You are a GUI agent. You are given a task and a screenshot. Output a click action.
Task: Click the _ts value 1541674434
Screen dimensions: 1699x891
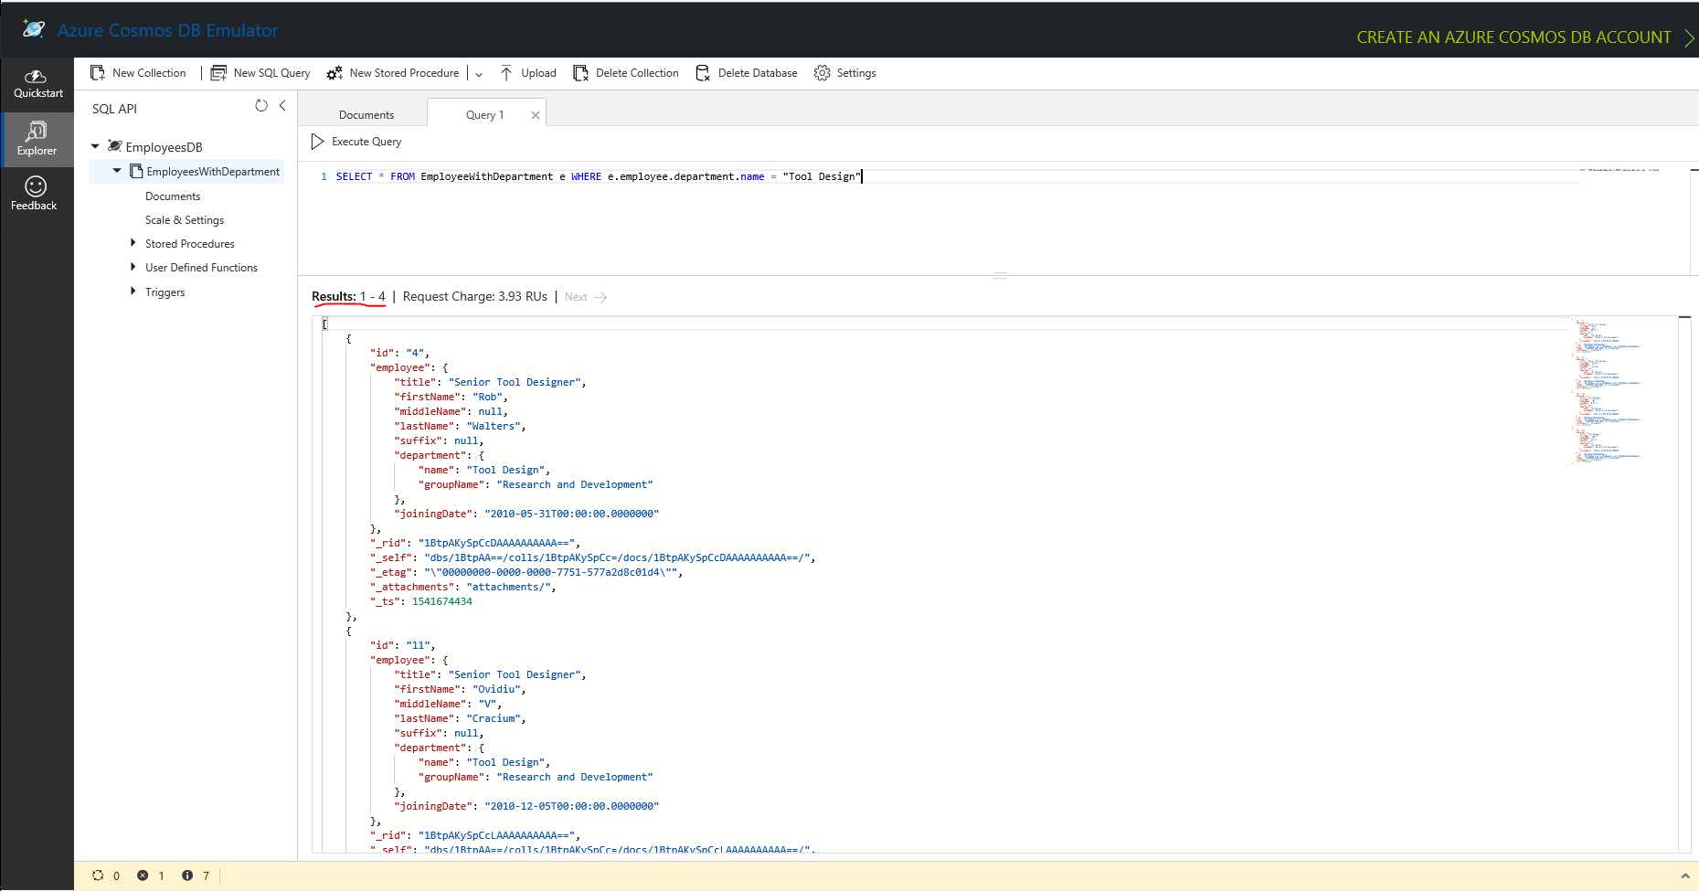point(442,601)
